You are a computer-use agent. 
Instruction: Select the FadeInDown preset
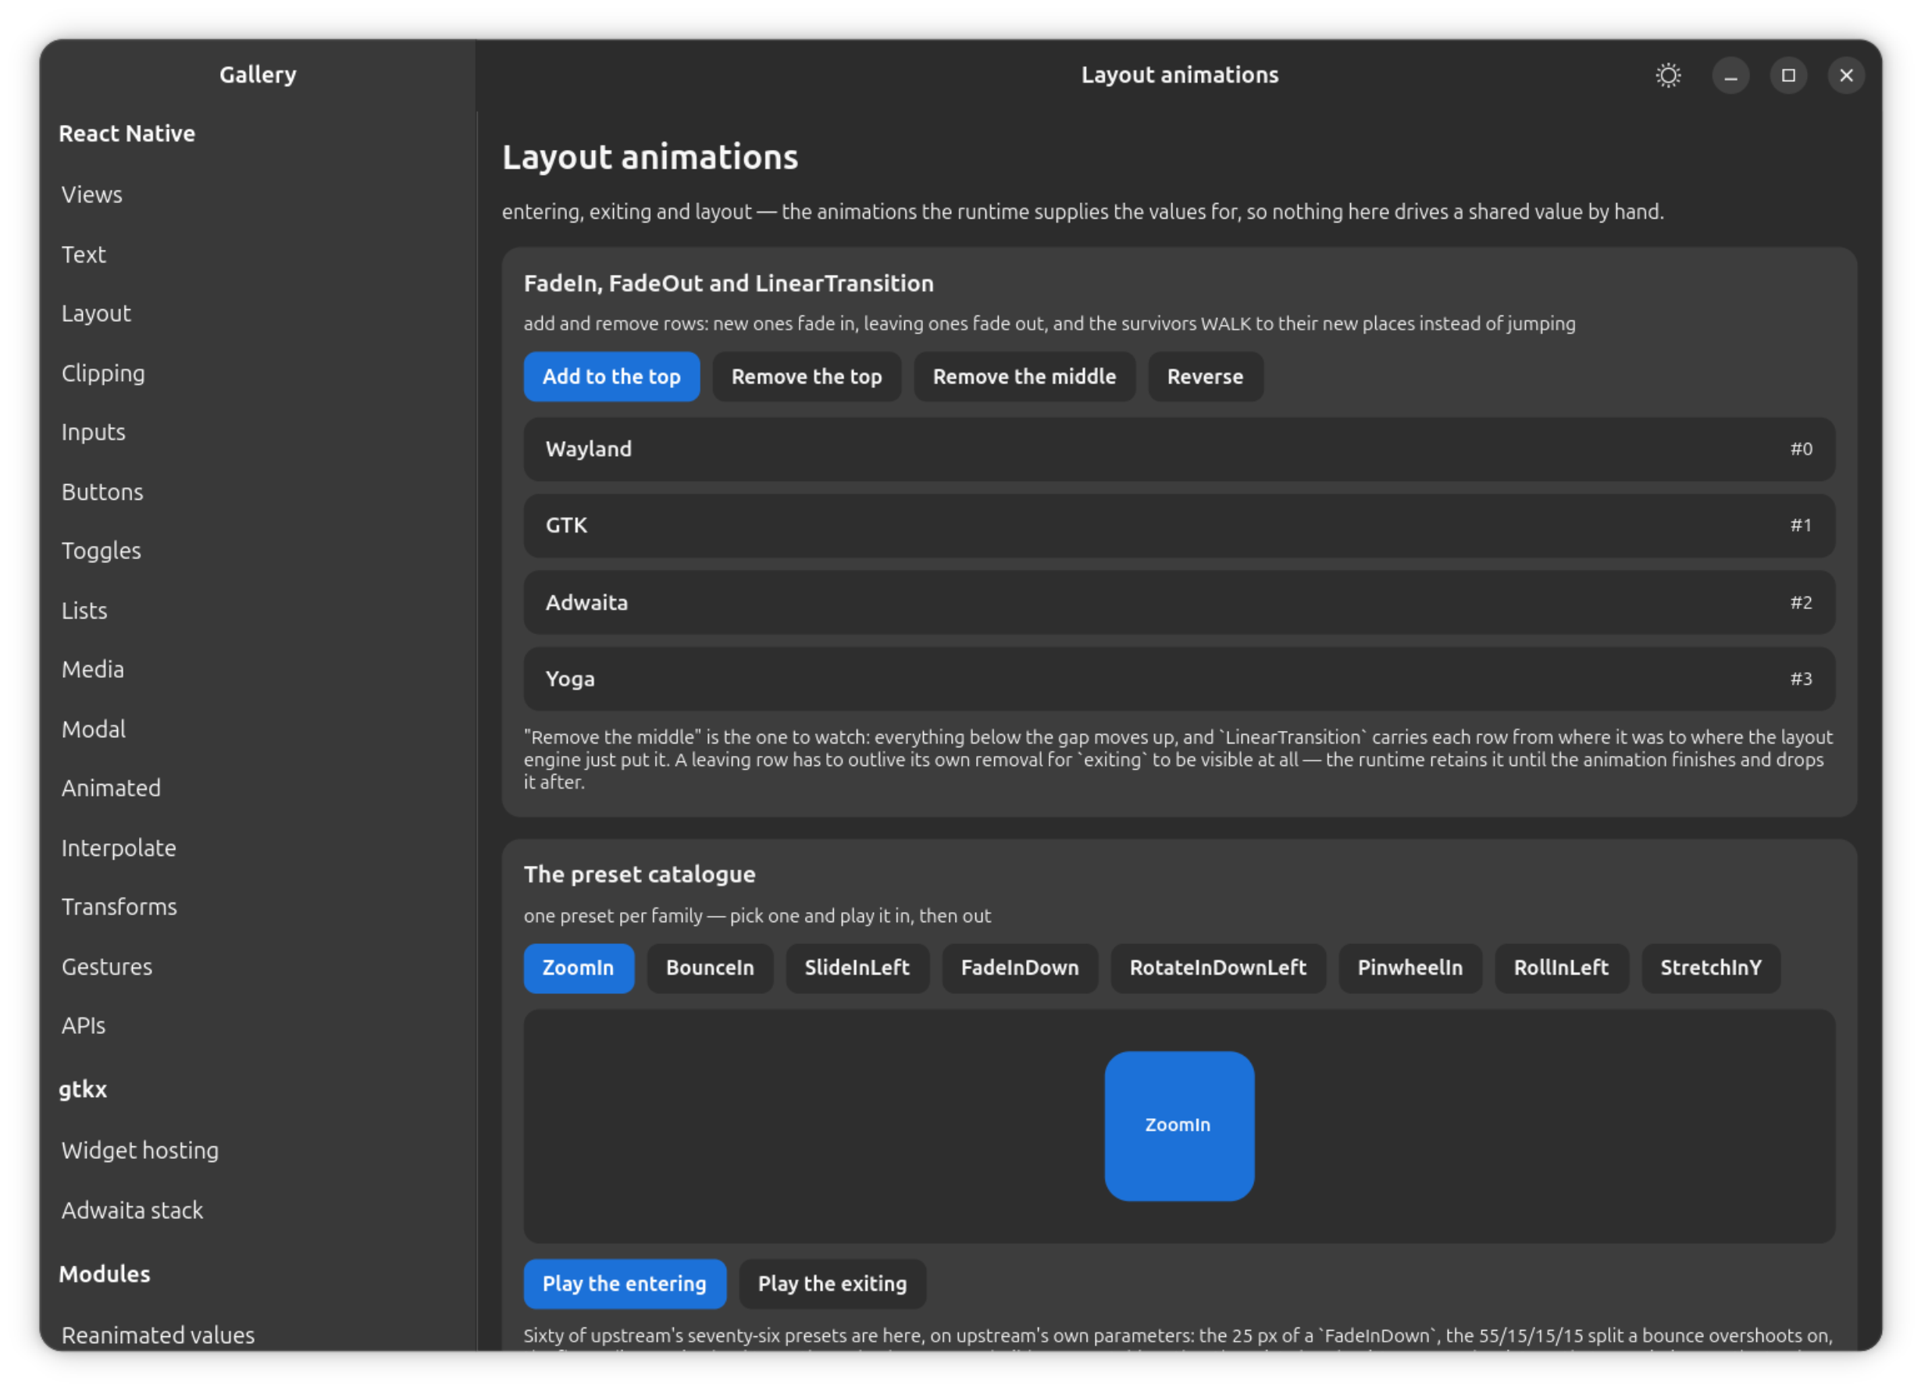click(1020, 968)
